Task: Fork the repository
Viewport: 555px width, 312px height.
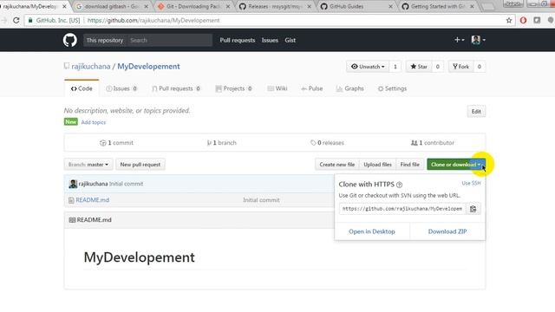Action: coord(460,67)
